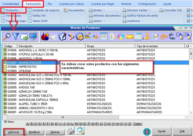Open the Cuentas por Cobrar tab
This screenshot has height=136, width=193.
click(x=72, y=4)
